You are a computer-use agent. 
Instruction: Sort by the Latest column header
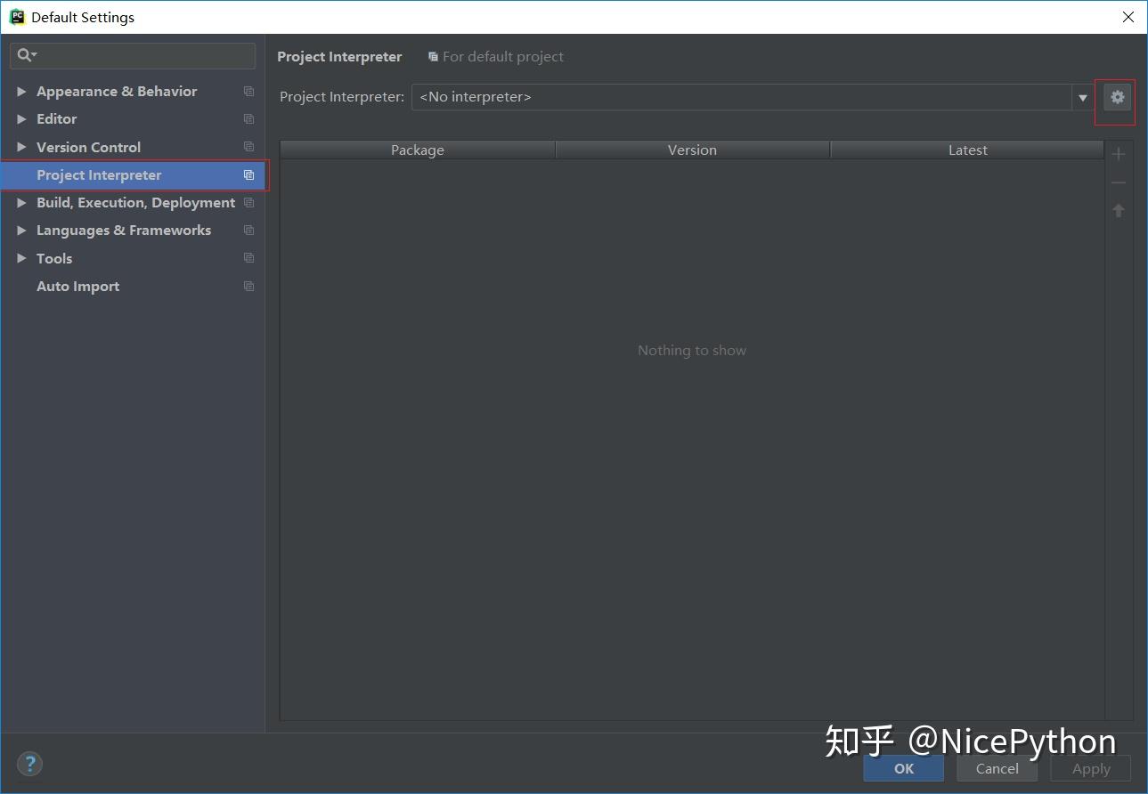point(967,150)
